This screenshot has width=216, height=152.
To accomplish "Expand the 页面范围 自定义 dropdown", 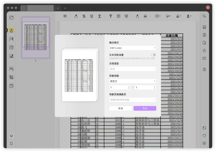I will click(x=133, y=81).
